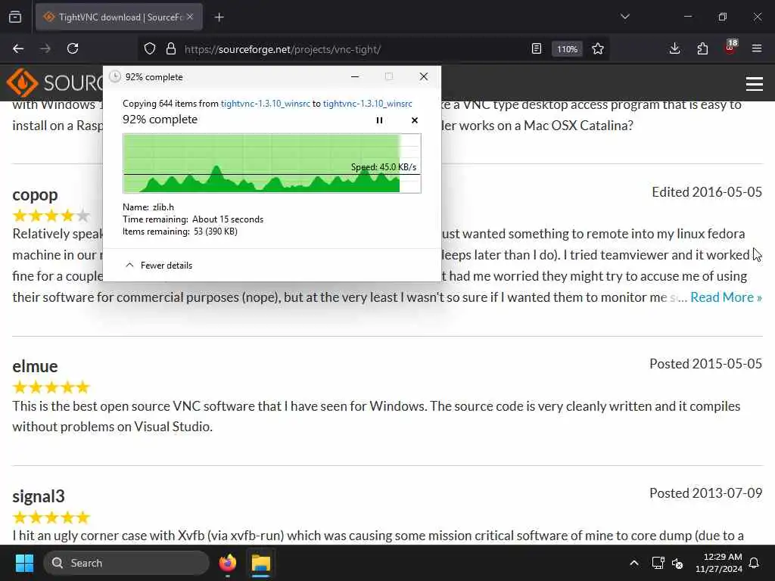Click the Edited 2016-05-05 date
This screenshot has width=775, height=581.
707,191
